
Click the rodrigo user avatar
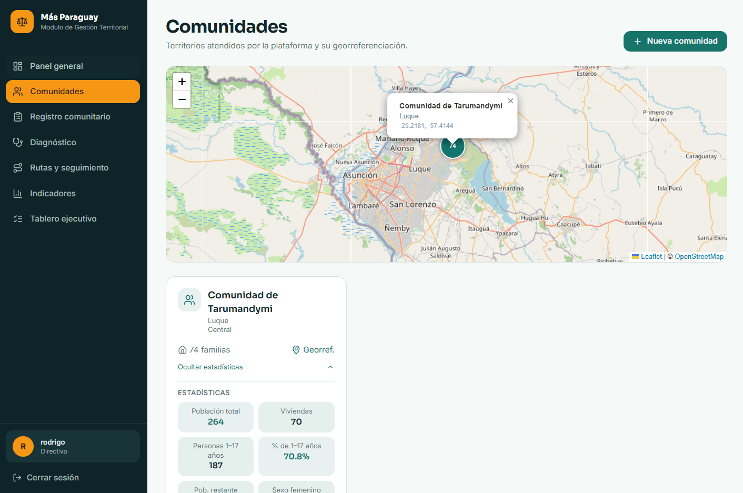[x=23, y=447]
